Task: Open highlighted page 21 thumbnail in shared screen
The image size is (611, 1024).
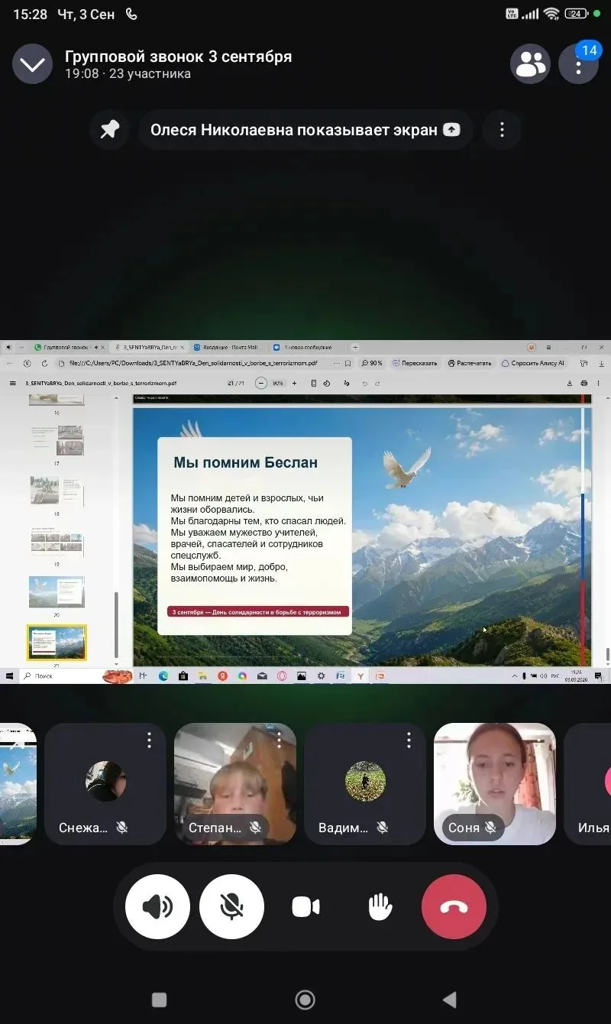Action: click(57, 643)
